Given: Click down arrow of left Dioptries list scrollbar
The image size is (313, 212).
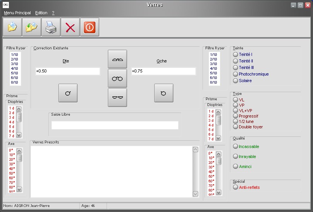Looking at the screenshot, I should [x=19, y=135].
